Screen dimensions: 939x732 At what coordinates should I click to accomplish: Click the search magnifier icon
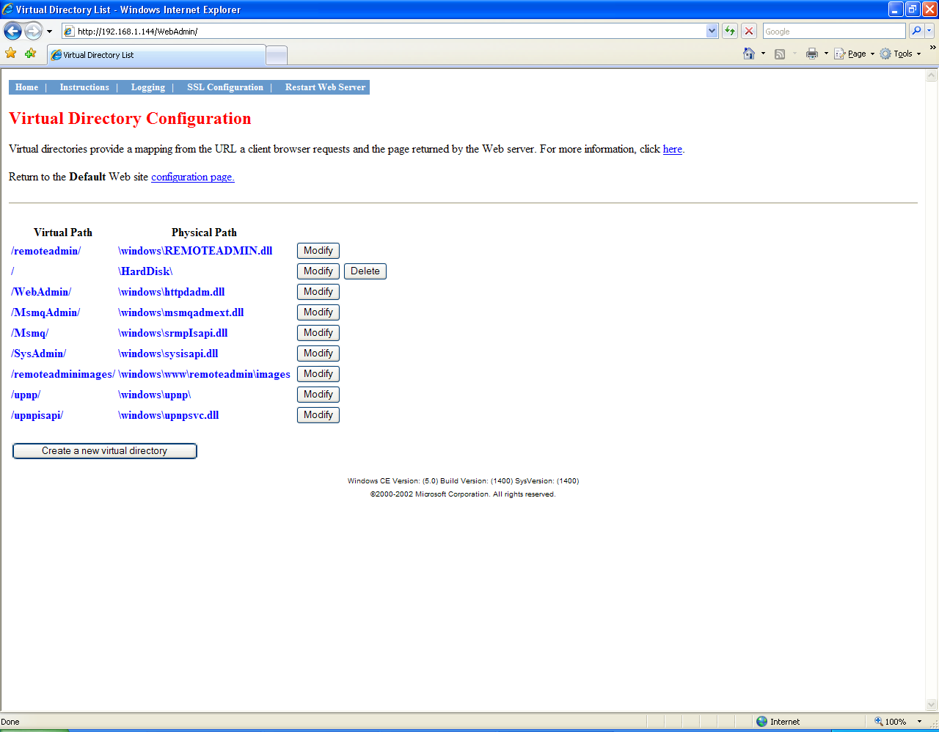pos(916,31)
